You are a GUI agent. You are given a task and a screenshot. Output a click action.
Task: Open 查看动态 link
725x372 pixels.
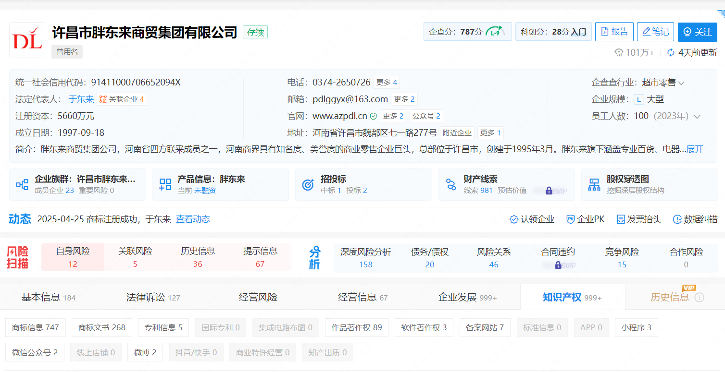[x=193, y=219]
